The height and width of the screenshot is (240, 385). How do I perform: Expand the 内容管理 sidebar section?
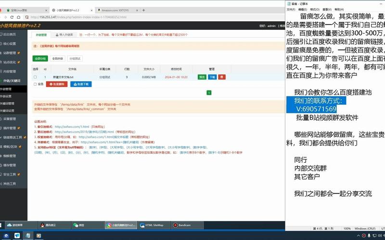click(9, 72)
